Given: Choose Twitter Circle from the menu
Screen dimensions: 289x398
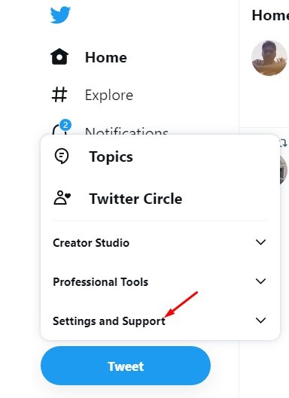Looking at the screenshot, I should [135, 199].
